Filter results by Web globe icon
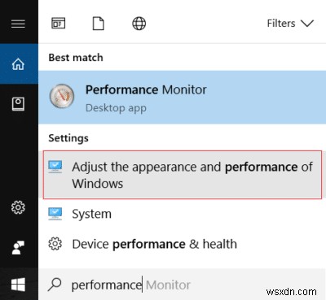The height and width of the screenshot is (300, 326). (x=139, y=24)
